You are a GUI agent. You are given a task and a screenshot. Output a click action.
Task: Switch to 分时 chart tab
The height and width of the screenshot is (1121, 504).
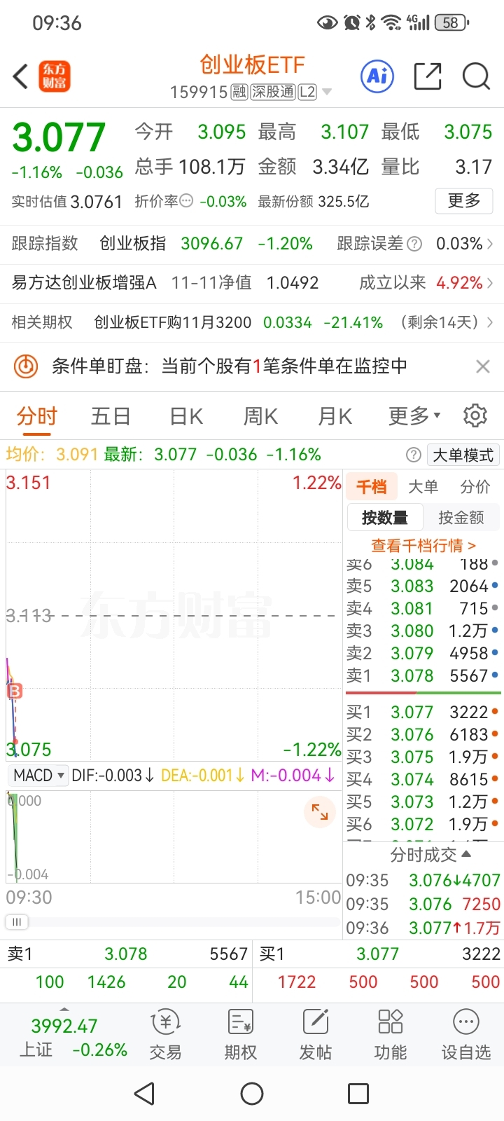click(36, 416)
